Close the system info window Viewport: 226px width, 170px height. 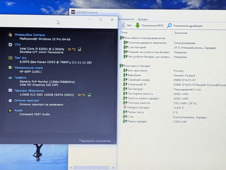[112, 20]
